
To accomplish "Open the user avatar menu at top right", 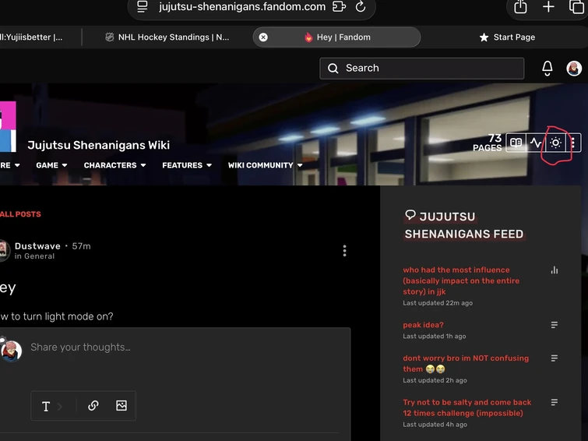I will pyautogui.click(x=574, y=69).
